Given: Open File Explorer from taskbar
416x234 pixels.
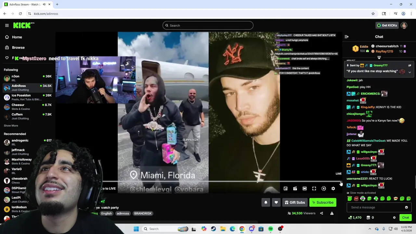Looking at the screenshot, I should click(x=223, y=229).
